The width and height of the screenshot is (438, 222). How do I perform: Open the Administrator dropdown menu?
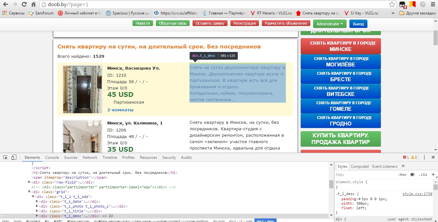click(330, 24)
